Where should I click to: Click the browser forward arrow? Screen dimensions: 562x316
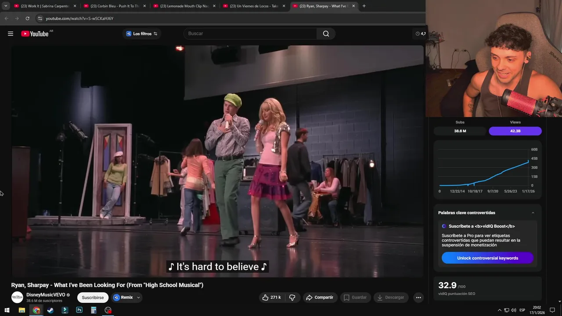[17, 18]
